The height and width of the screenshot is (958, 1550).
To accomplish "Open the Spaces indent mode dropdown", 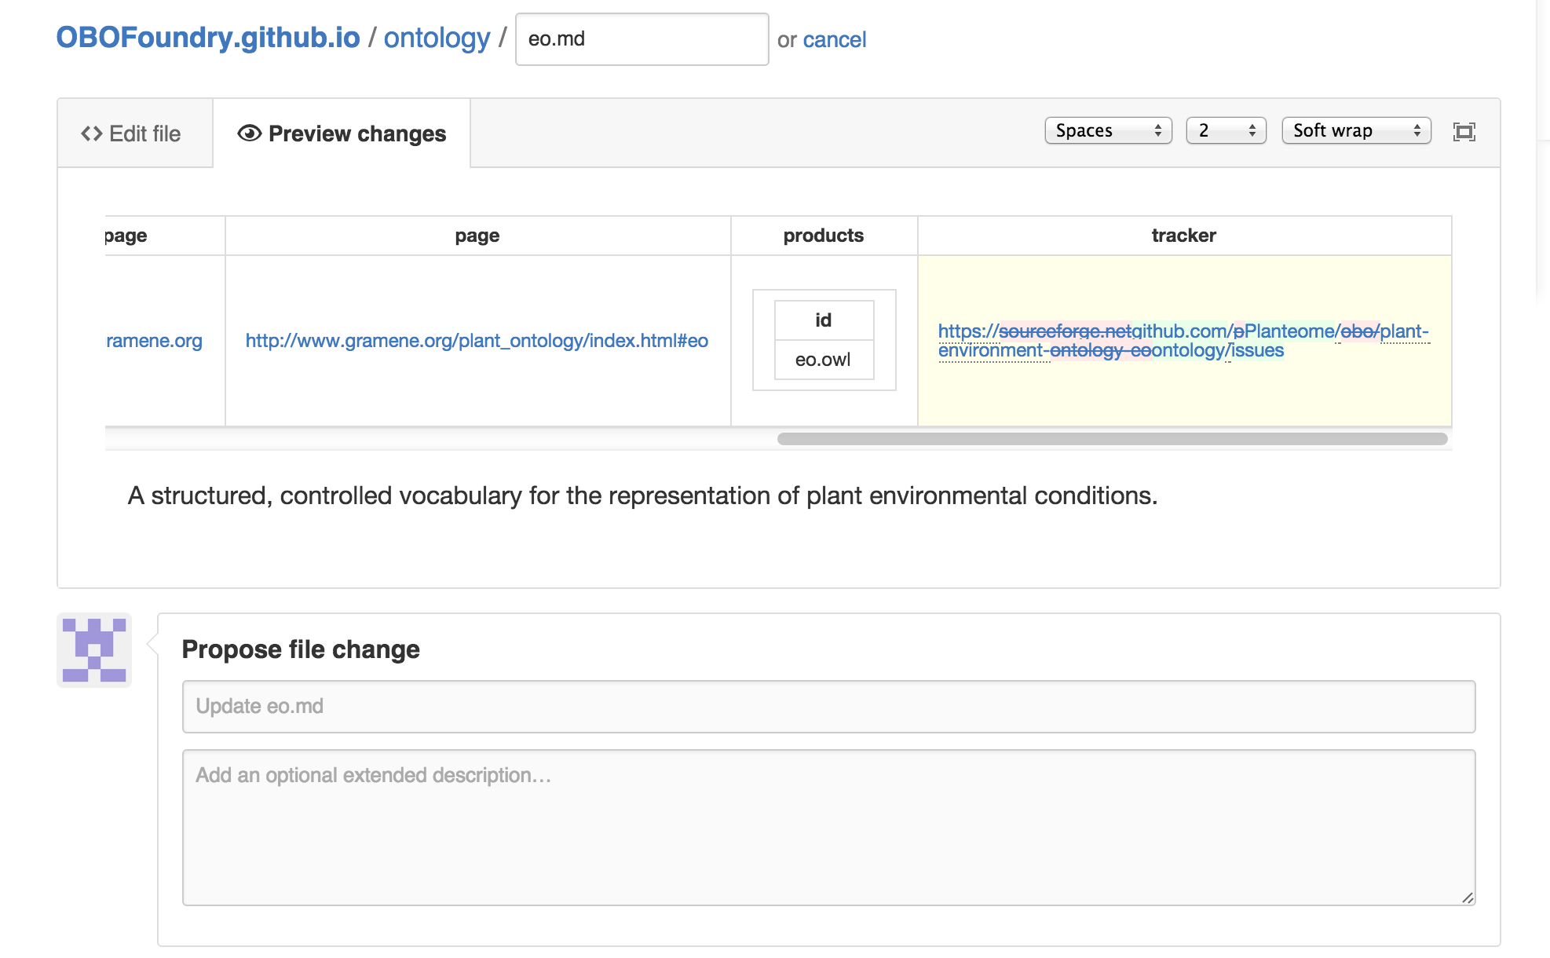I will pos(1107,130).
